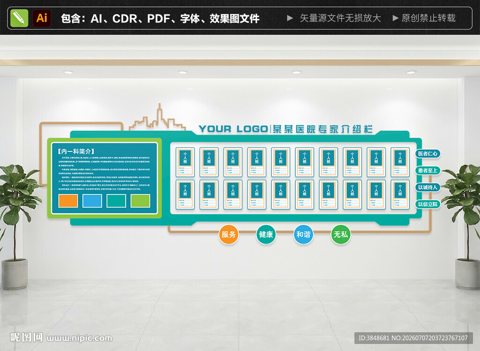Viewport: 480px width, 351px height.
Task: Pick the blue square in the intro panel
Action: [x=92, y=201]
